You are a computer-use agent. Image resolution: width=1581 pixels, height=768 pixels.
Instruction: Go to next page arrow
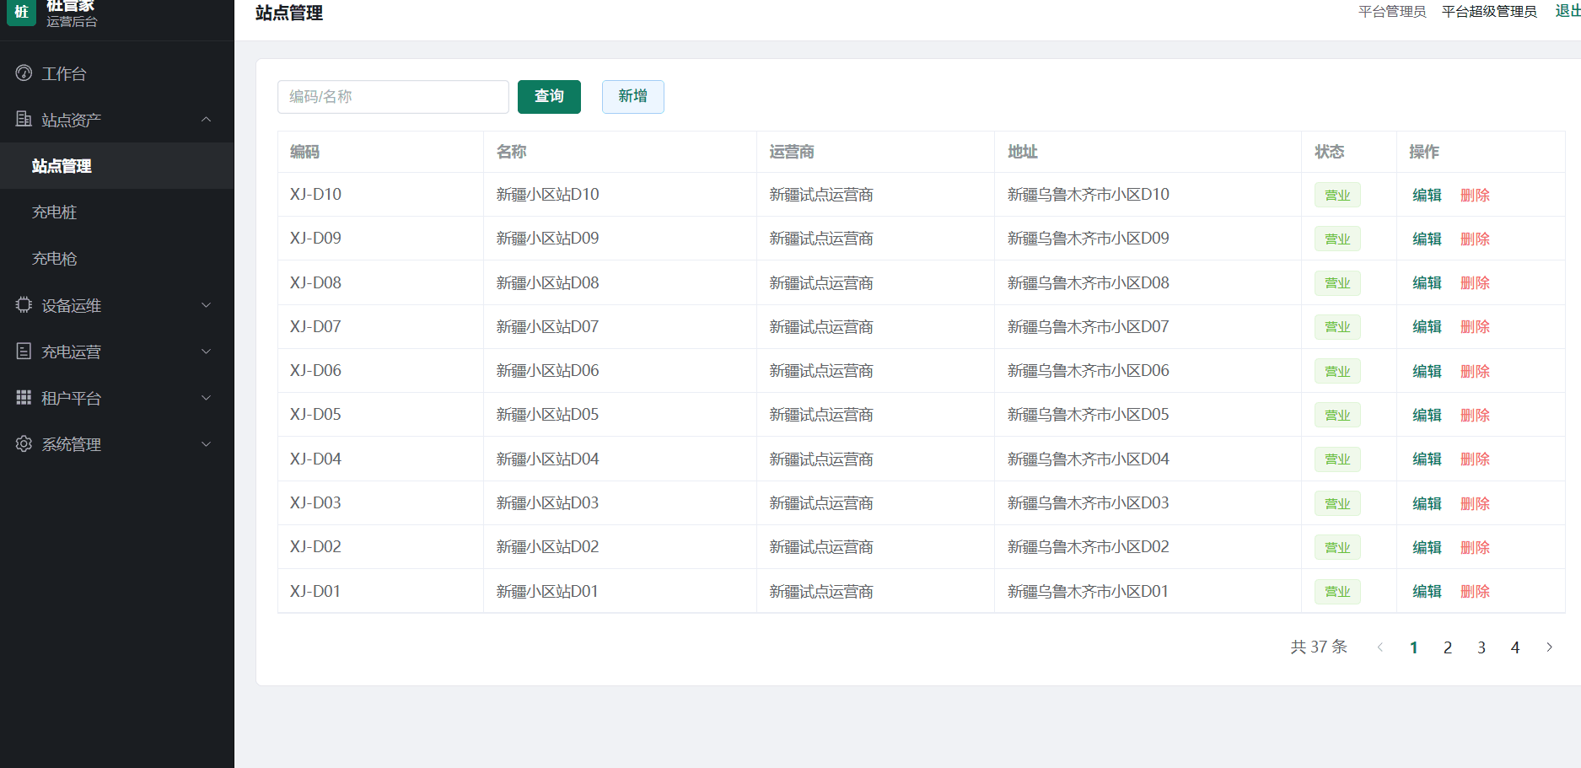1549,647
